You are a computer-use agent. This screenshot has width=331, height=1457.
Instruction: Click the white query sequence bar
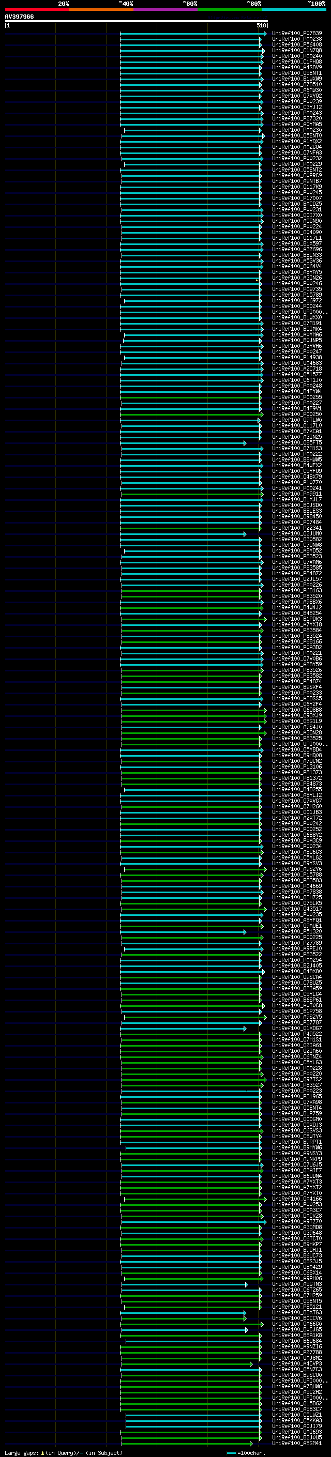137,21
